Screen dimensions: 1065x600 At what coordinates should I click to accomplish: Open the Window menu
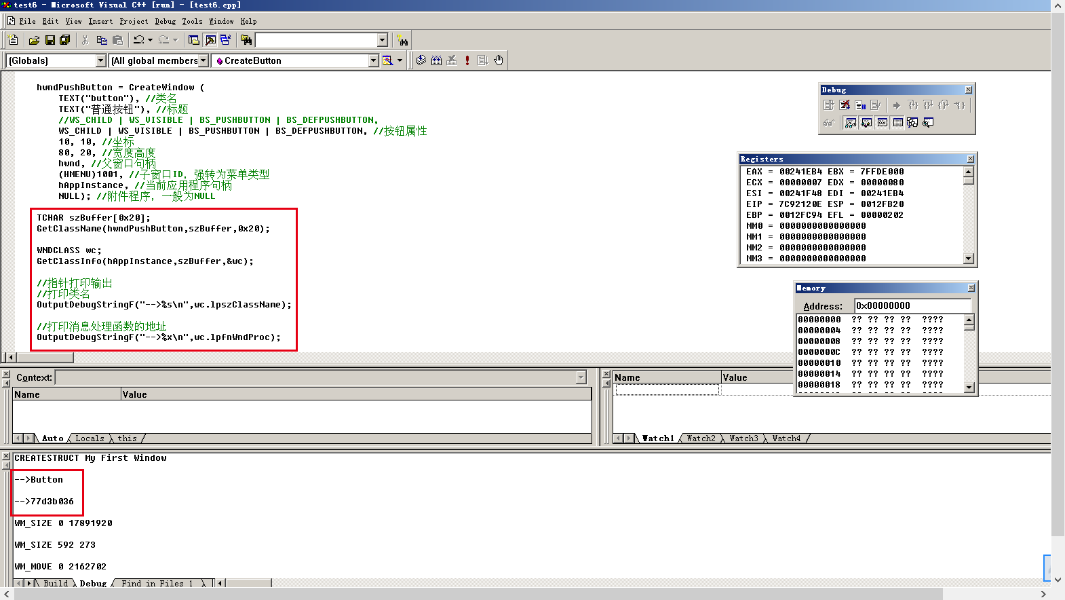(221, 22)
